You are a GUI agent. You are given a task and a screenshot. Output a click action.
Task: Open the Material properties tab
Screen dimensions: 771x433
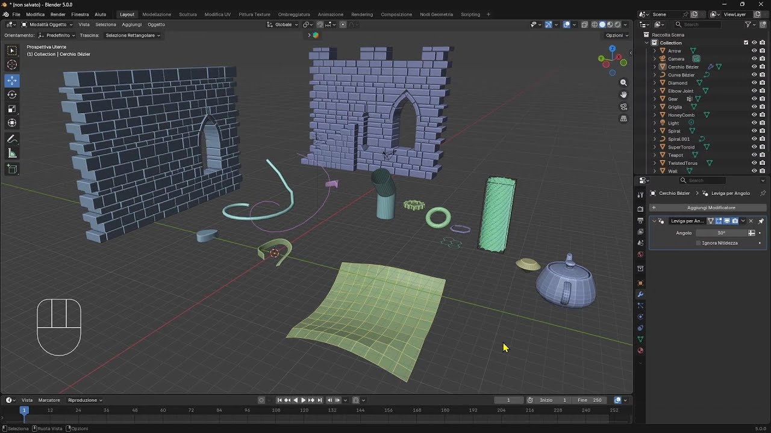pos(640,351)
